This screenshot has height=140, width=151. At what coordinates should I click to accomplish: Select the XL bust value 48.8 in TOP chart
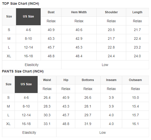[51, 56]
